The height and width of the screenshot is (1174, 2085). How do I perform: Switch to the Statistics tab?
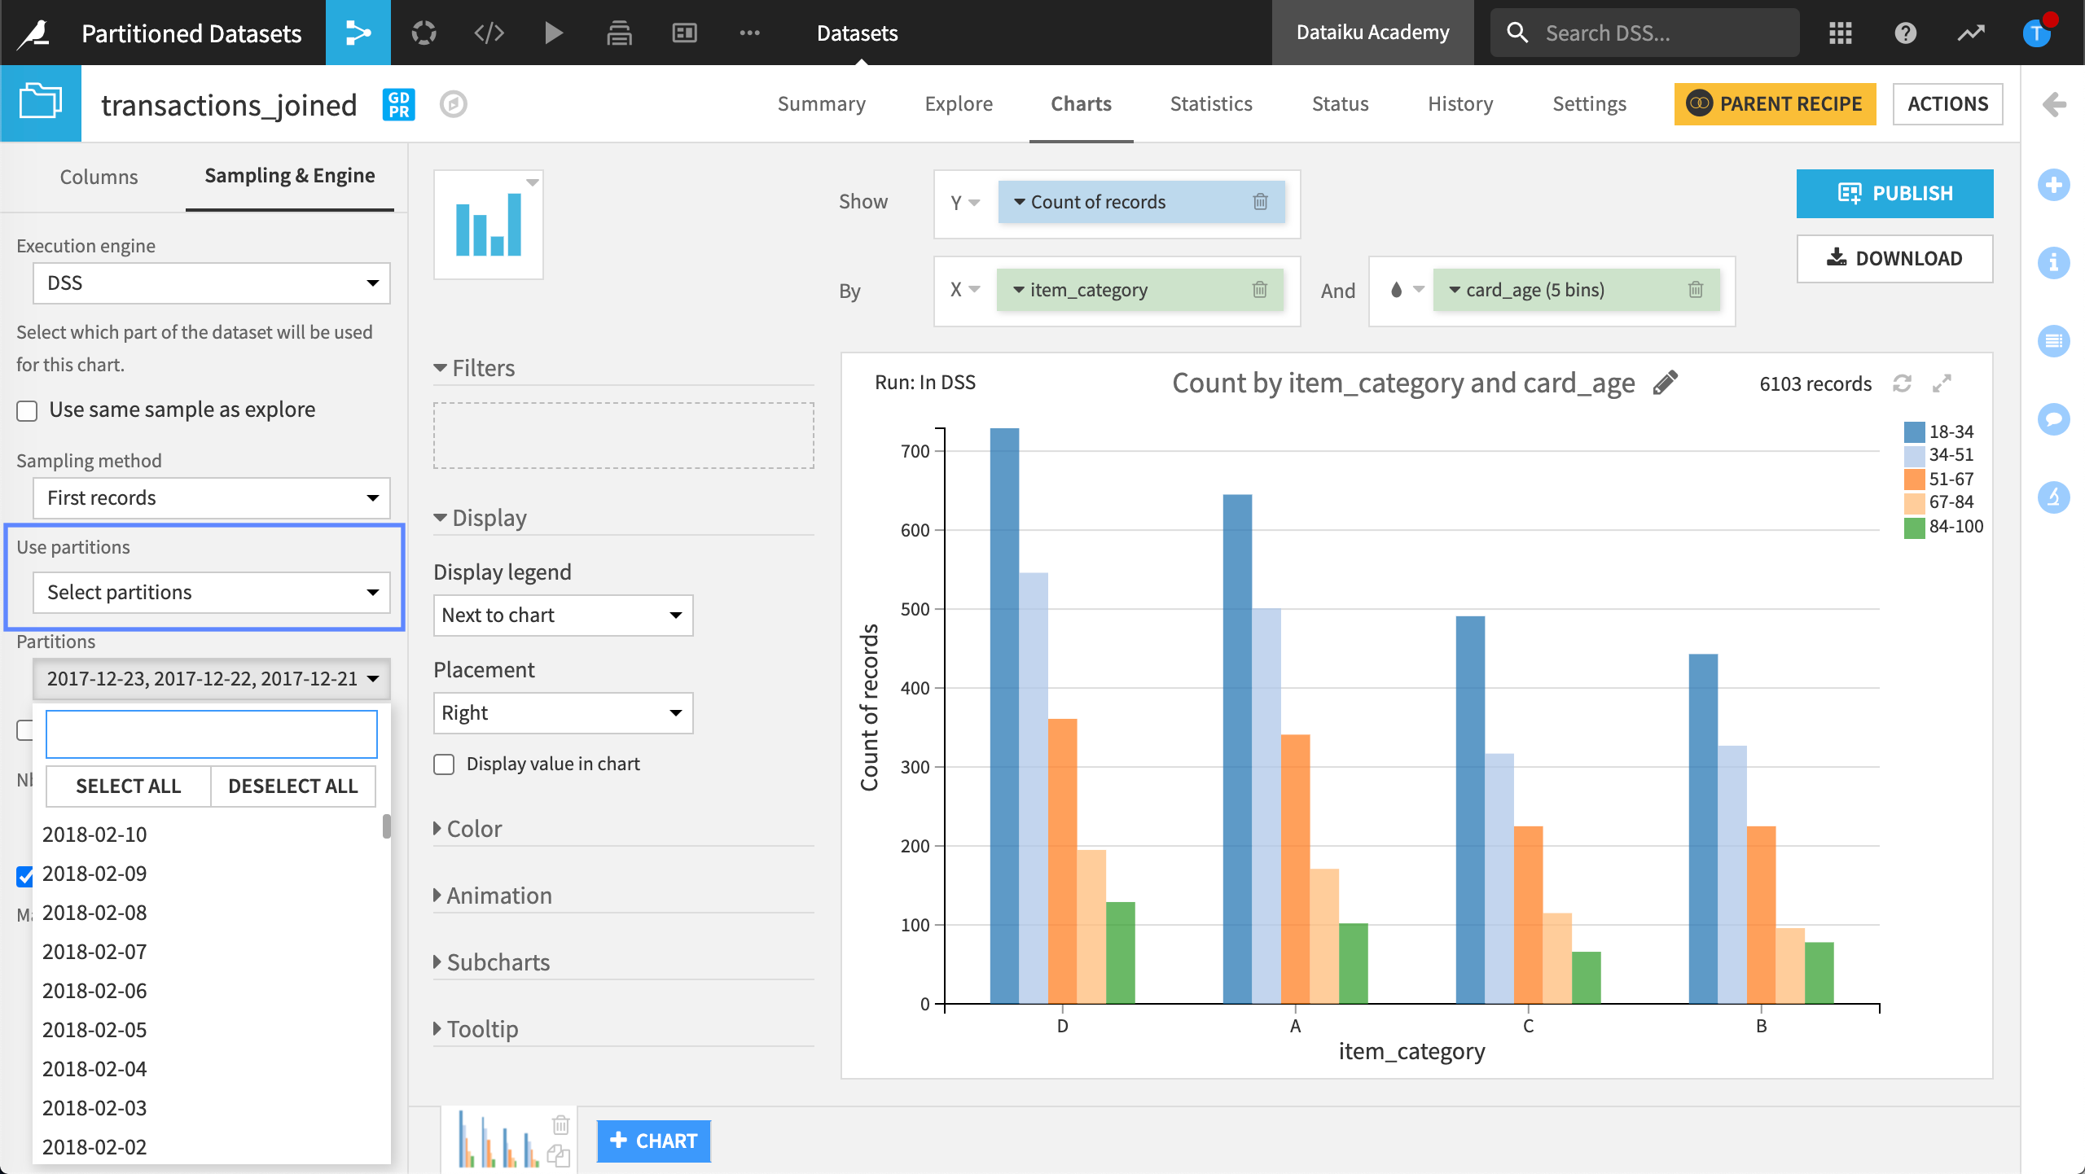coord(1210,103)
